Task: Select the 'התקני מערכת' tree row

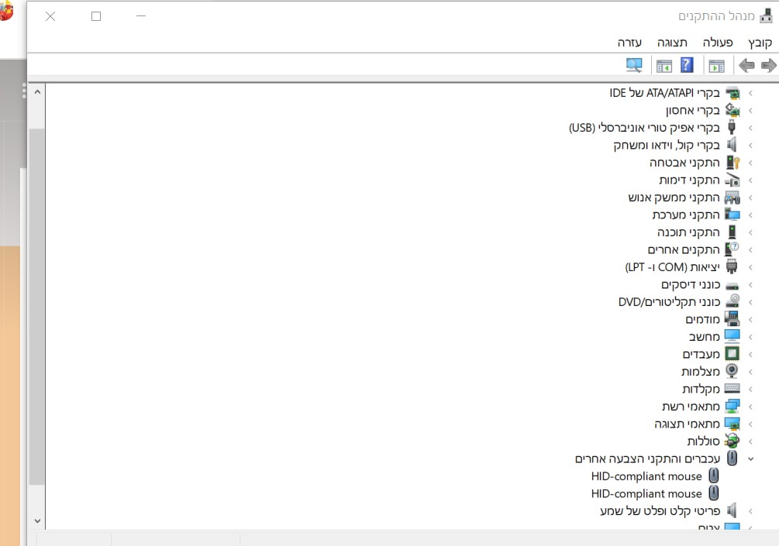Action: click(686, 215)
